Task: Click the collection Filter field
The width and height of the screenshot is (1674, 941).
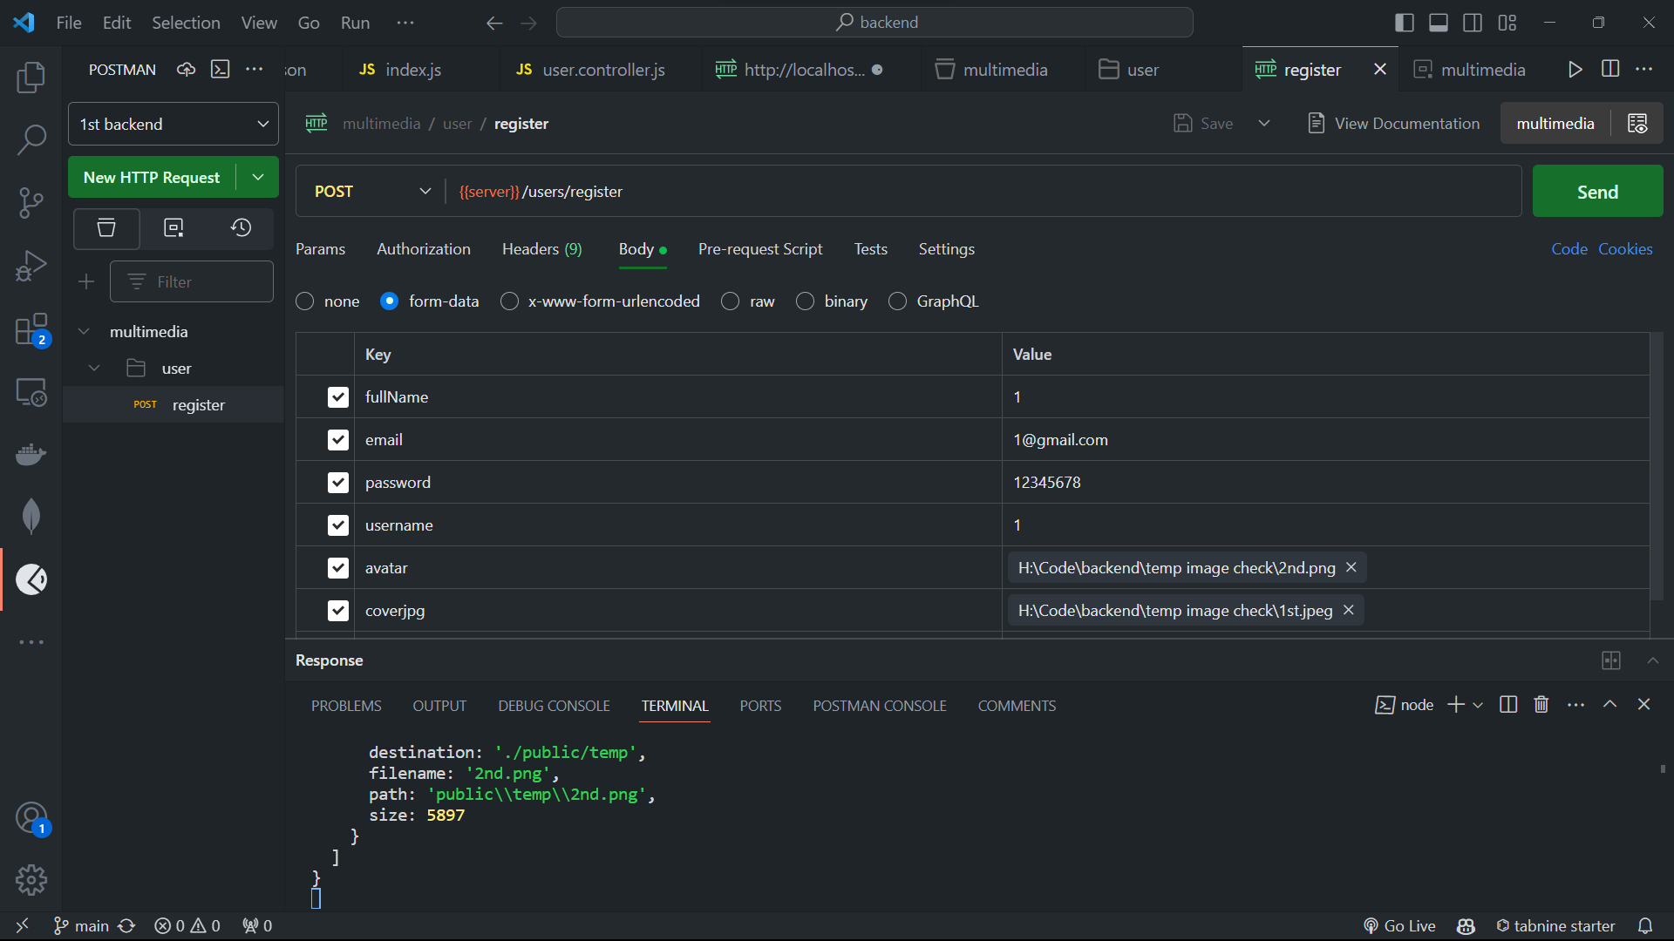Action: pyautogui.click(x=192, y=281)
